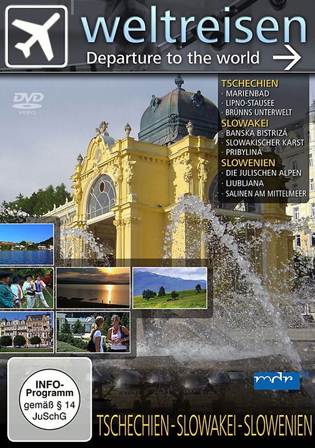Select the blue lake thumbnail
315x448 pixels.
pyautogui.click(x=26, y=244)
